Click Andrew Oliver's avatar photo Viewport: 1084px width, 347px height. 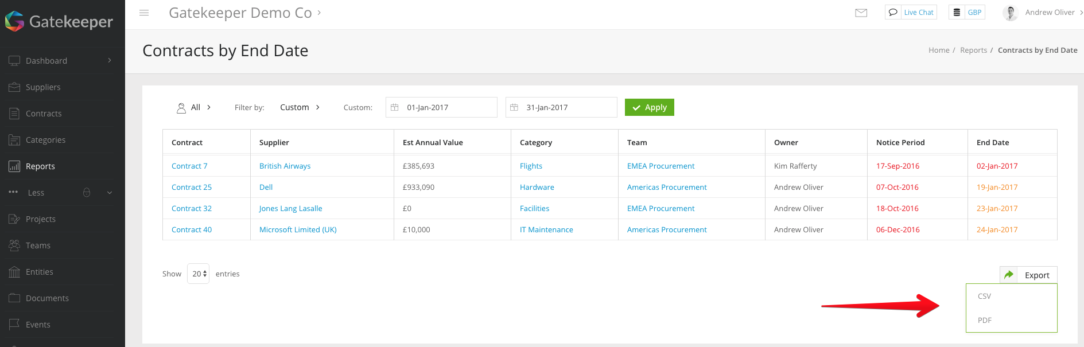pyautogui.click(x=1011, y=13)
